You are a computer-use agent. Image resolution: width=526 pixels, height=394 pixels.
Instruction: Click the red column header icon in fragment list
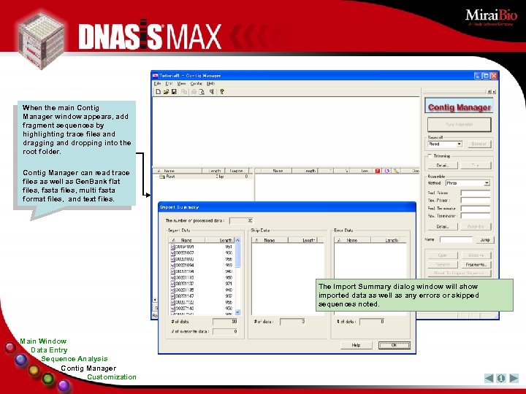point(378,171)
